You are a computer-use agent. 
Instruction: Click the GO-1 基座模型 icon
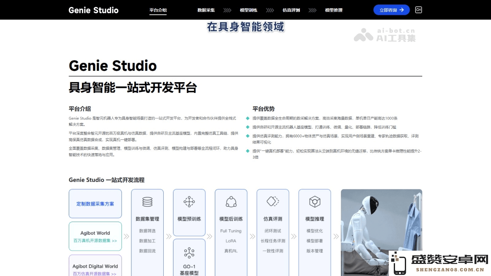pyautogui.click(x=189, y=253)
